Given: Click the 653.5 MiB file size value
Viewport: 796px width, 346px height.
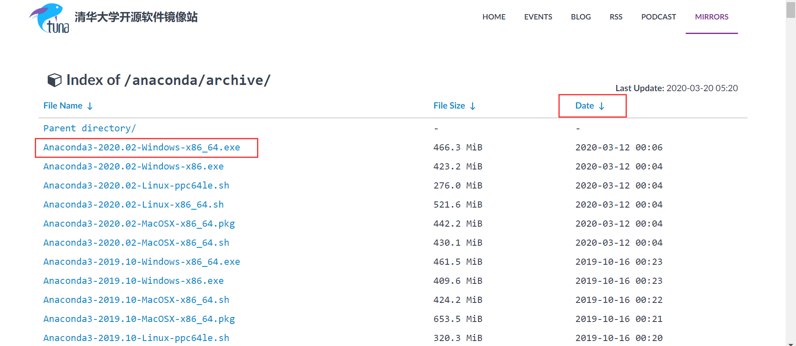Looking at the screenshot, I should click(x=458, y=319).
